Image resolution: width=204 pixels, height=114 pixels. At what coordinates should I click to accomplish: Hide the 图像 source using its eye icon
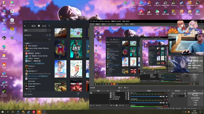[126, 93]
